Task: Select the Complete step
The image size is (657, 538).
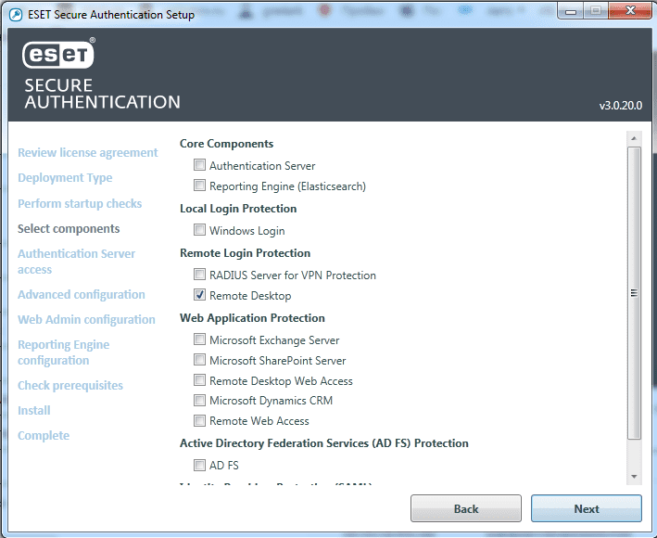Action: [44, 436]
